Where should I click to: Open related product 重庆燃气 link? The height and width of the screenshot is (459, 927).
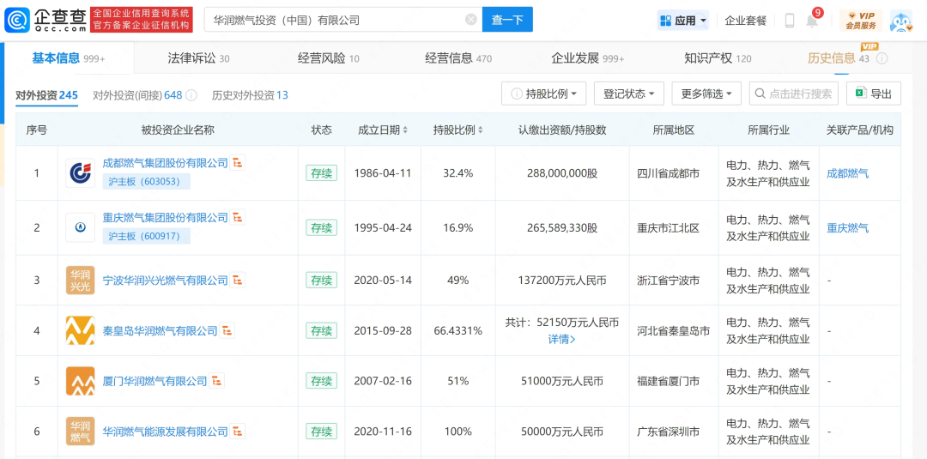pyautogui.click(x=848, y=228)
